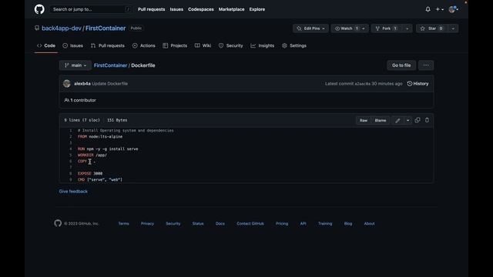Open the GitHub home logo
This screenshot has height=277, width=493.
pyautogui.click(x=39, y=9)
